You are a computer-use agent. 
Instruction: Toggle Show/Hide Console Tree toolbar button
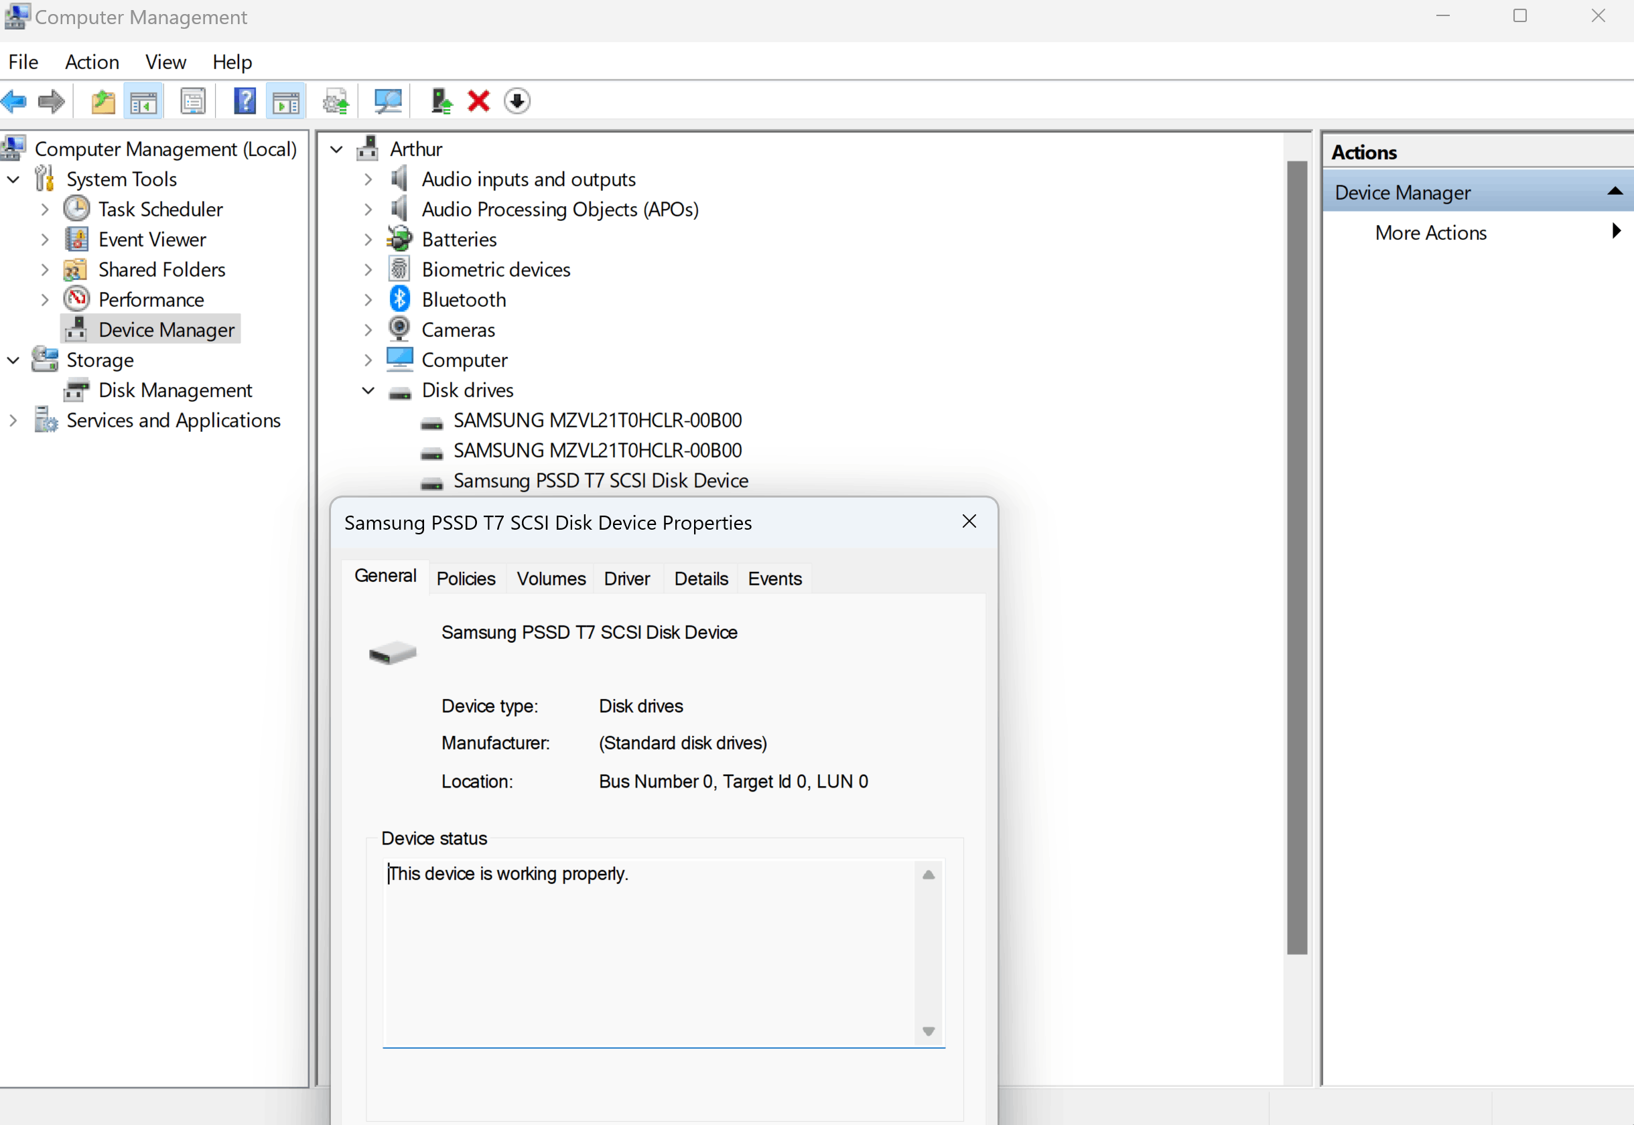click(x=143, y=102)
